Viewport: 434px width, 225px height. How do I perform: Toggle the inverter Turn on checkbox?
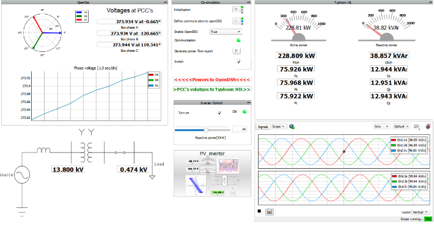(x=219, y=113)
